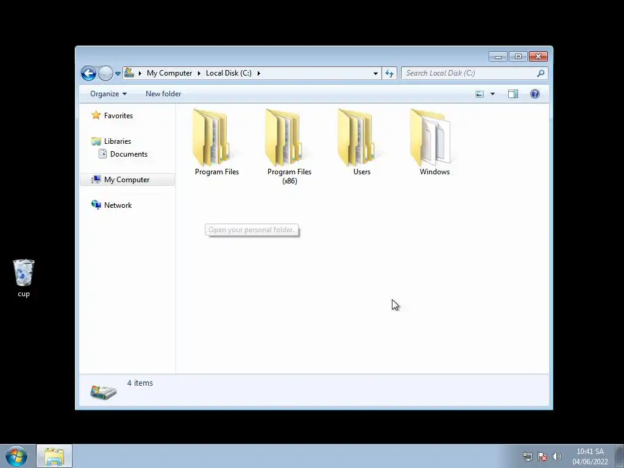Image resolution: width=624 pixels, height=468 pixels.
Task: Close the Explorer window
Action: (539, 57)
